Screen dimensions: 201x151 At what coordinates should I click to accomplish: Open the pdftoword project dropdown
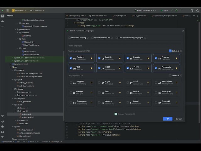point(19,10)
